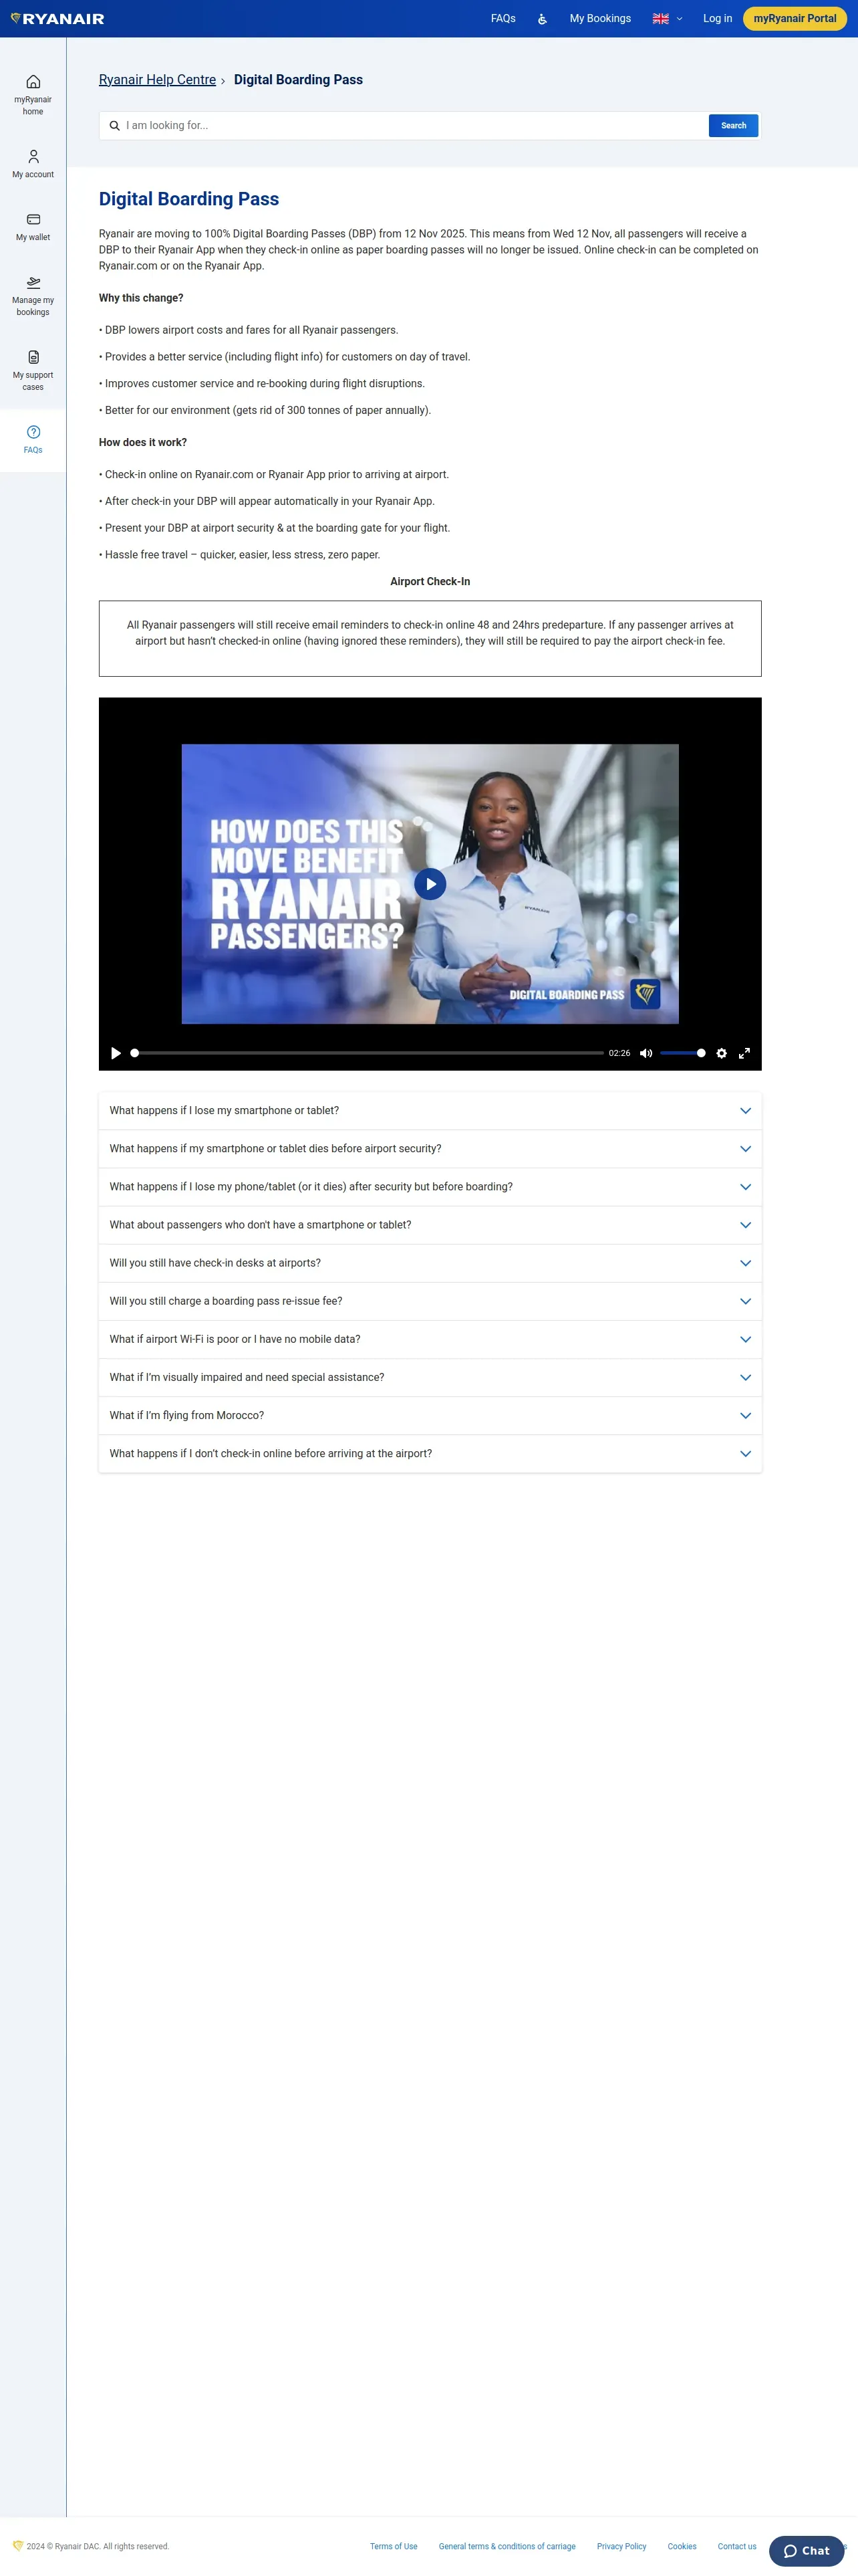This screenshot has height=2576, width=858.
Task: Click Contact us in the footer
Action: tap(737, 2547)
